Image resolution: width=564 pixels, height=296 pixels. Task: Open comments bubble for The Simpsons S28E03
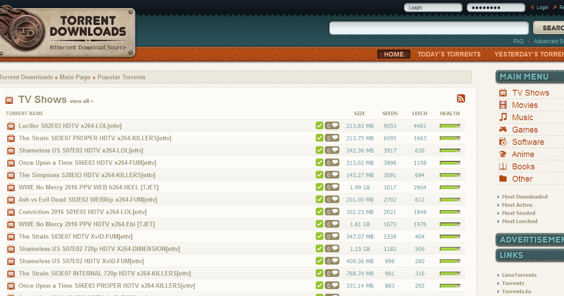click(332, 175)
